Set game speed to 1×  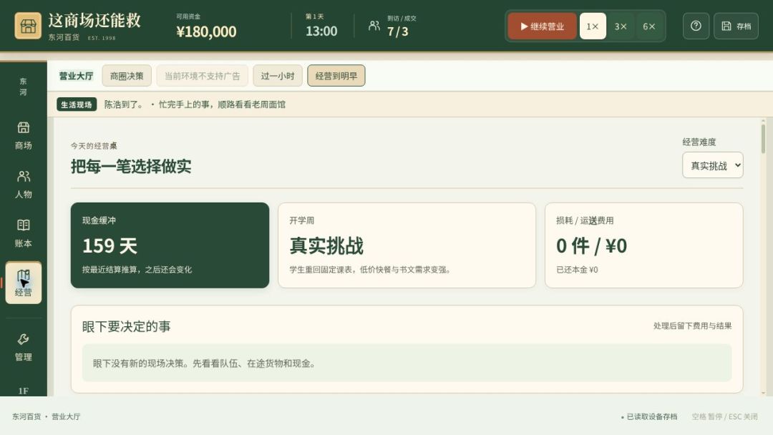593,26
